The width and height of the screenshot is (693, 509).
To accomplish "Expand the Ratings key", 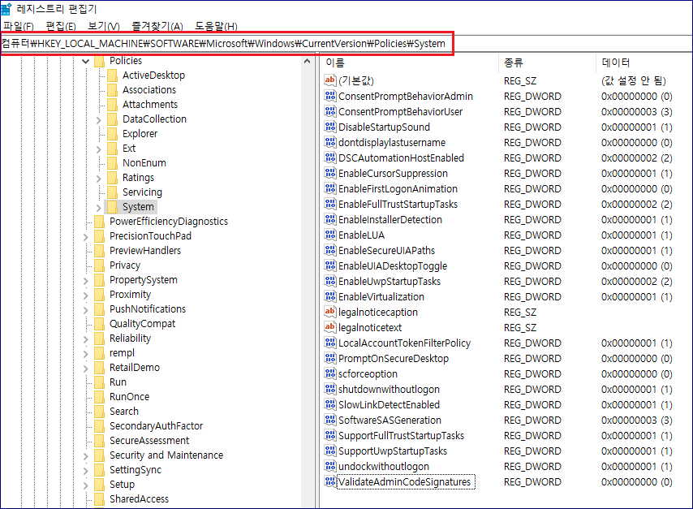I will pos(98,179).
